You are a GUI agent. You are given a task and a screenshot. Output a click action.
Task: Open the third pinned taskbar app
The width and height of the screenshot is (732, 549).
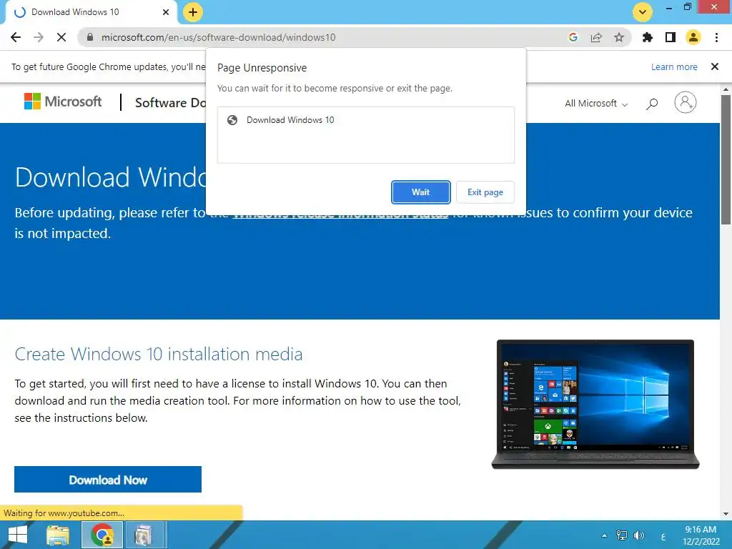pyautogui.click(x=143, y=535)
